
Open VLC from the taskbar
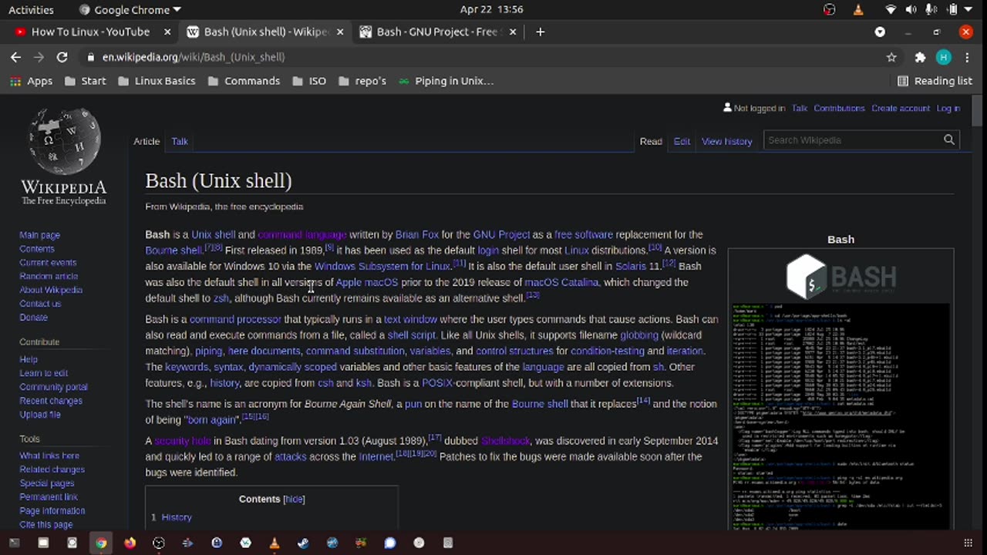pyautogui.click(x=275, y=543)
